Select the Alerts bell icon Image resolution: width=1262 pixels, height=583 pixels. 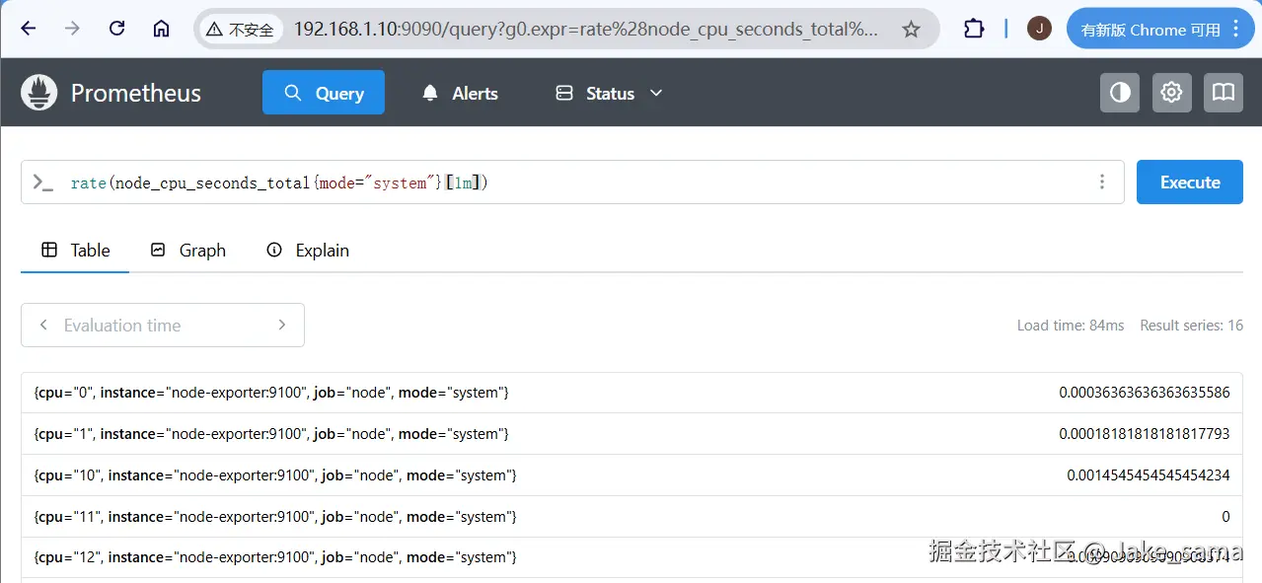[x=429, y=93]
